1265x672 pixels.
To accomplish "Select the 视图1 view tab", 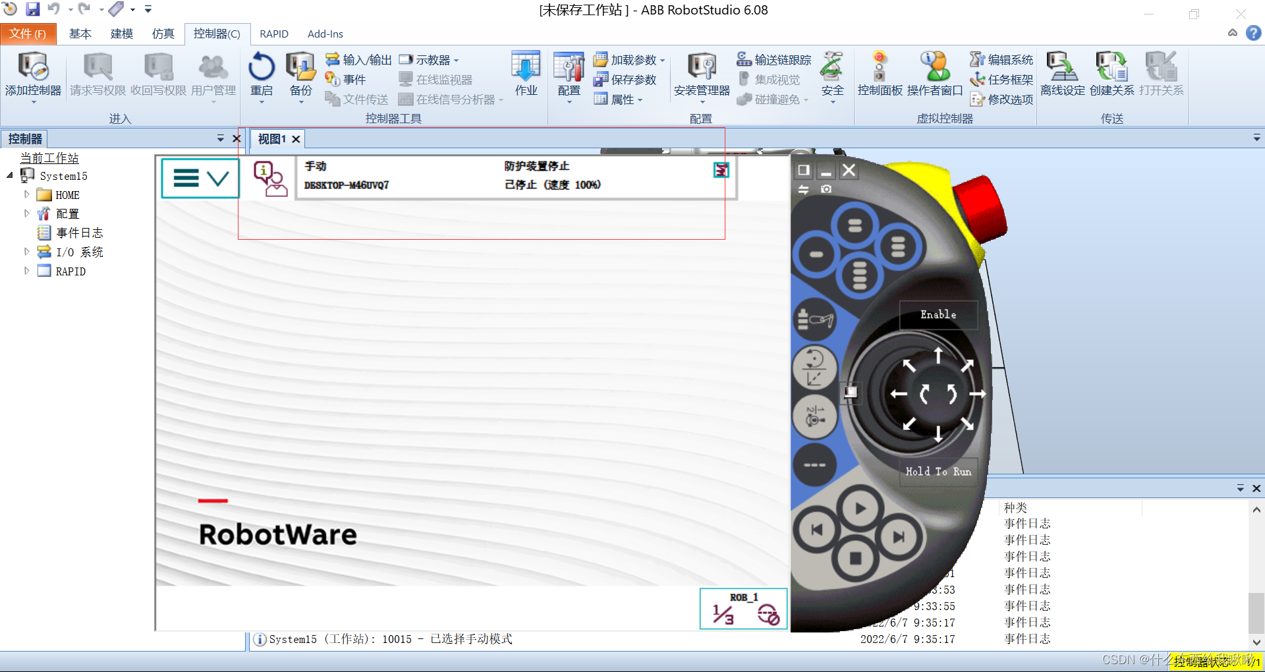I will click(271, 139).
